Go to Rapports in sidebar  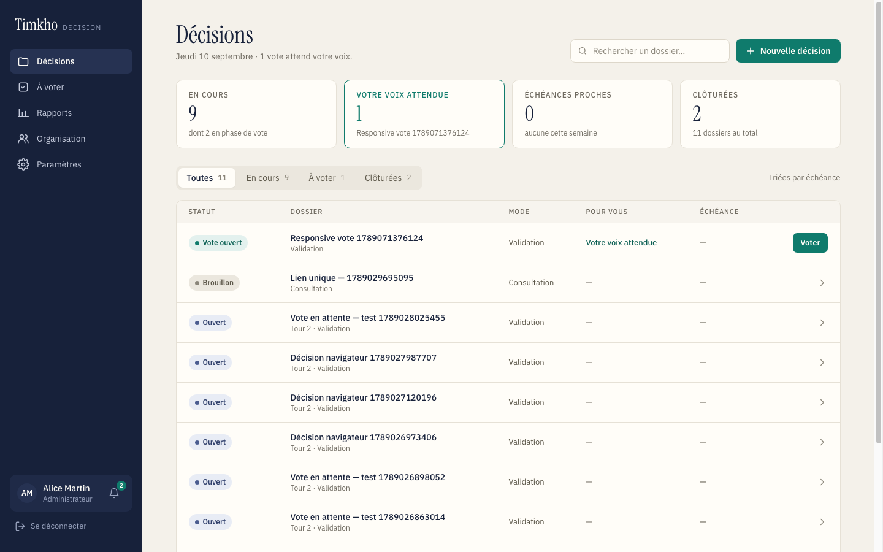tap(71, 113)
